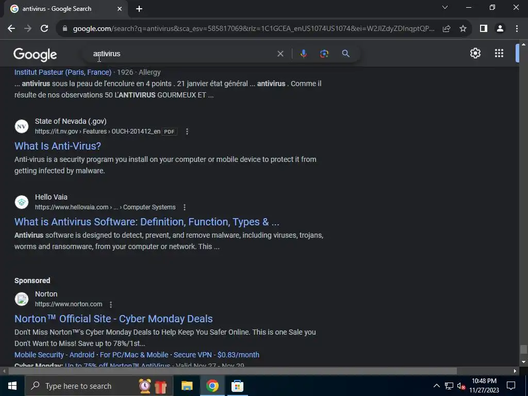Go back to the previous page
The image size is (528, 396).
tap(11, 29)
